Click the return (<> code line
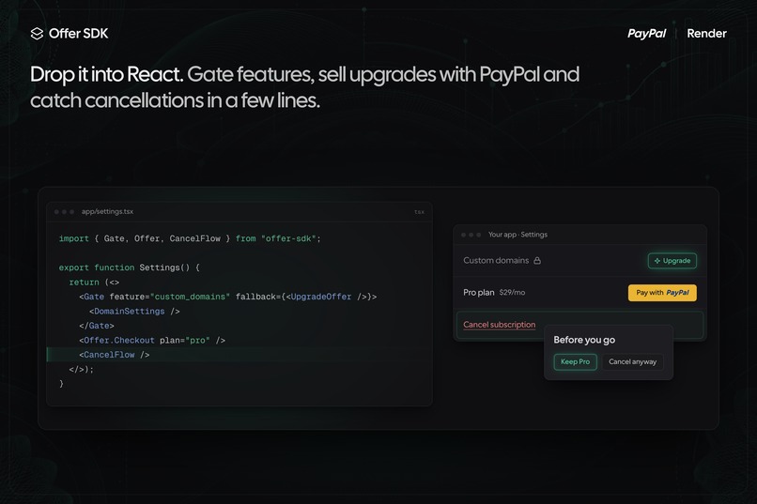Image resolution: width=757 pixels, height=504 pixels. (x=94, y=283)
